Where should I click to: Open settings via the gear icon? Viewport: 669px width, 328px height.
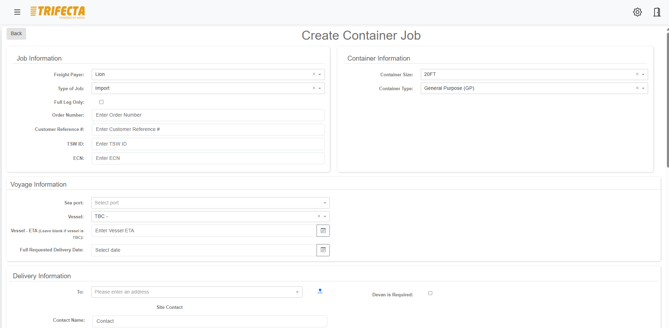coord(637,12)
